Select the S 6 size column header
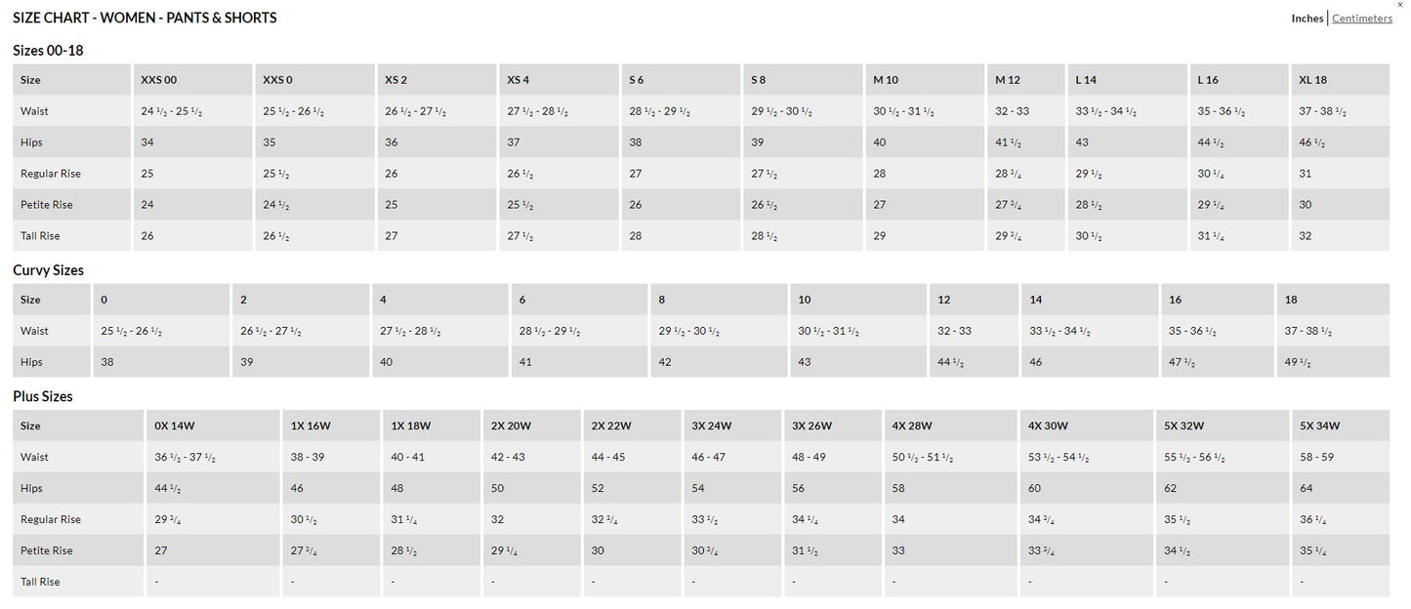This screenshot has height=609, width=1411. click(x=637, y=80)
